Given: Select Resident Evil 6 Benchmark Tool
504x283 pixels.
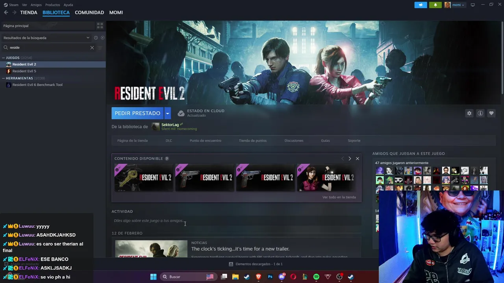Looking at the screenshot, I should click(x=53, y=85).
